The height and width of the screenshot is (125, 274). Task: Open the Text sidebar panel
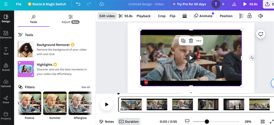pyautogui.click(x=6, y=51)
